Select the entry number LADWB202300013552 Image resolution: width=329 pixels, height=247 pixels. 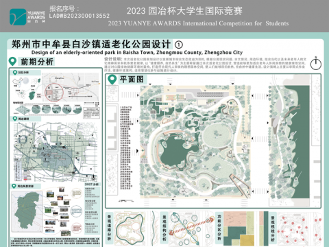pyautogui.click(x=80, y=16)
